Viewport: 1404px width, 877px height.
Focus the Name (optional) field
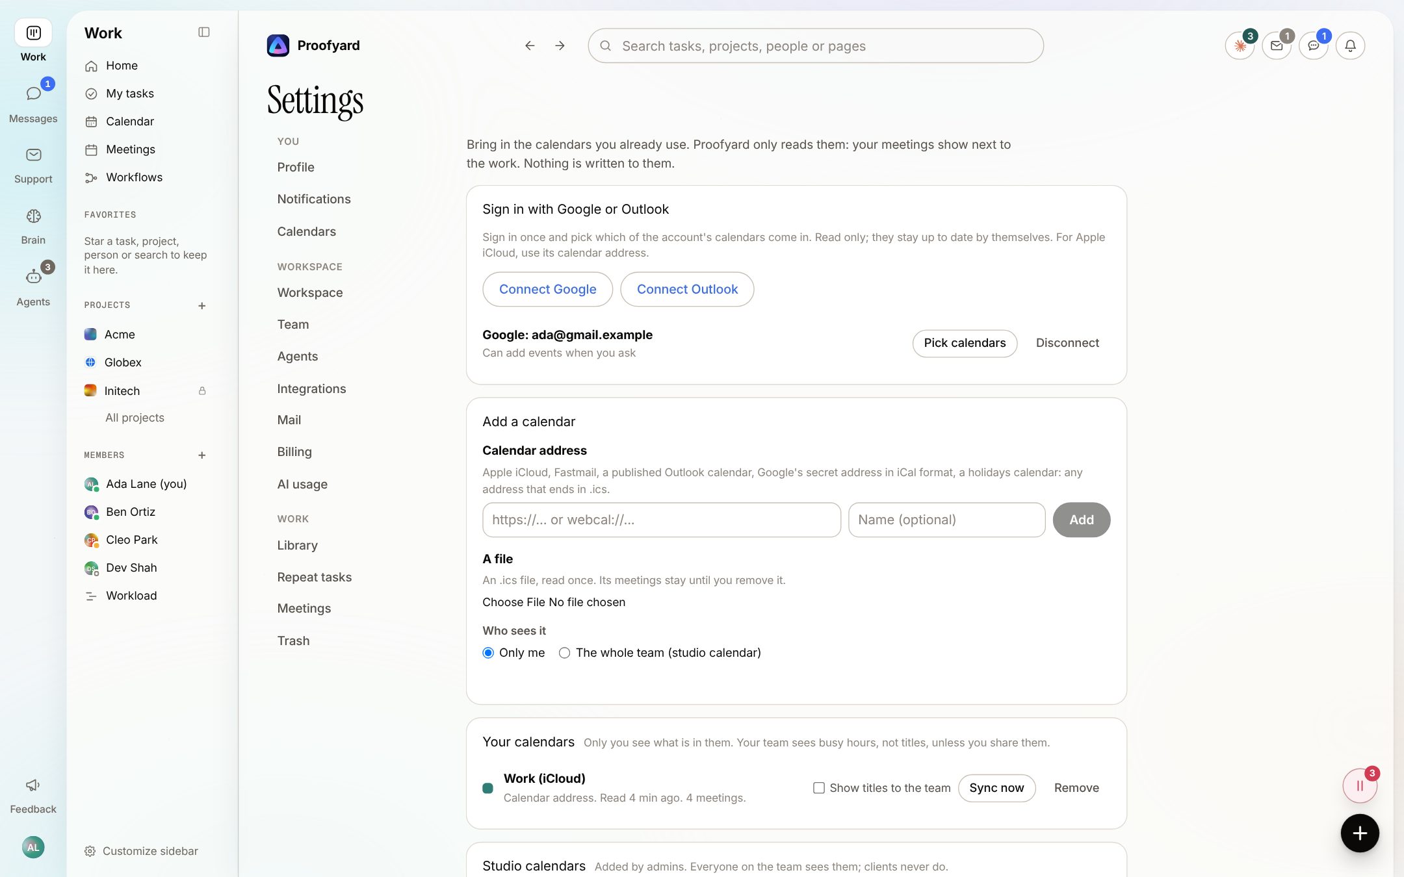pos(946,520)
